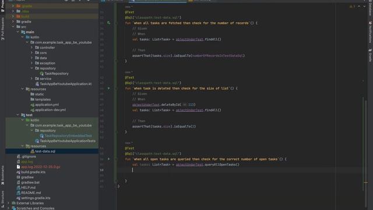
Task: Click the TaskAppBeYoutubeApplicationTests class icon
Action: 37,141
